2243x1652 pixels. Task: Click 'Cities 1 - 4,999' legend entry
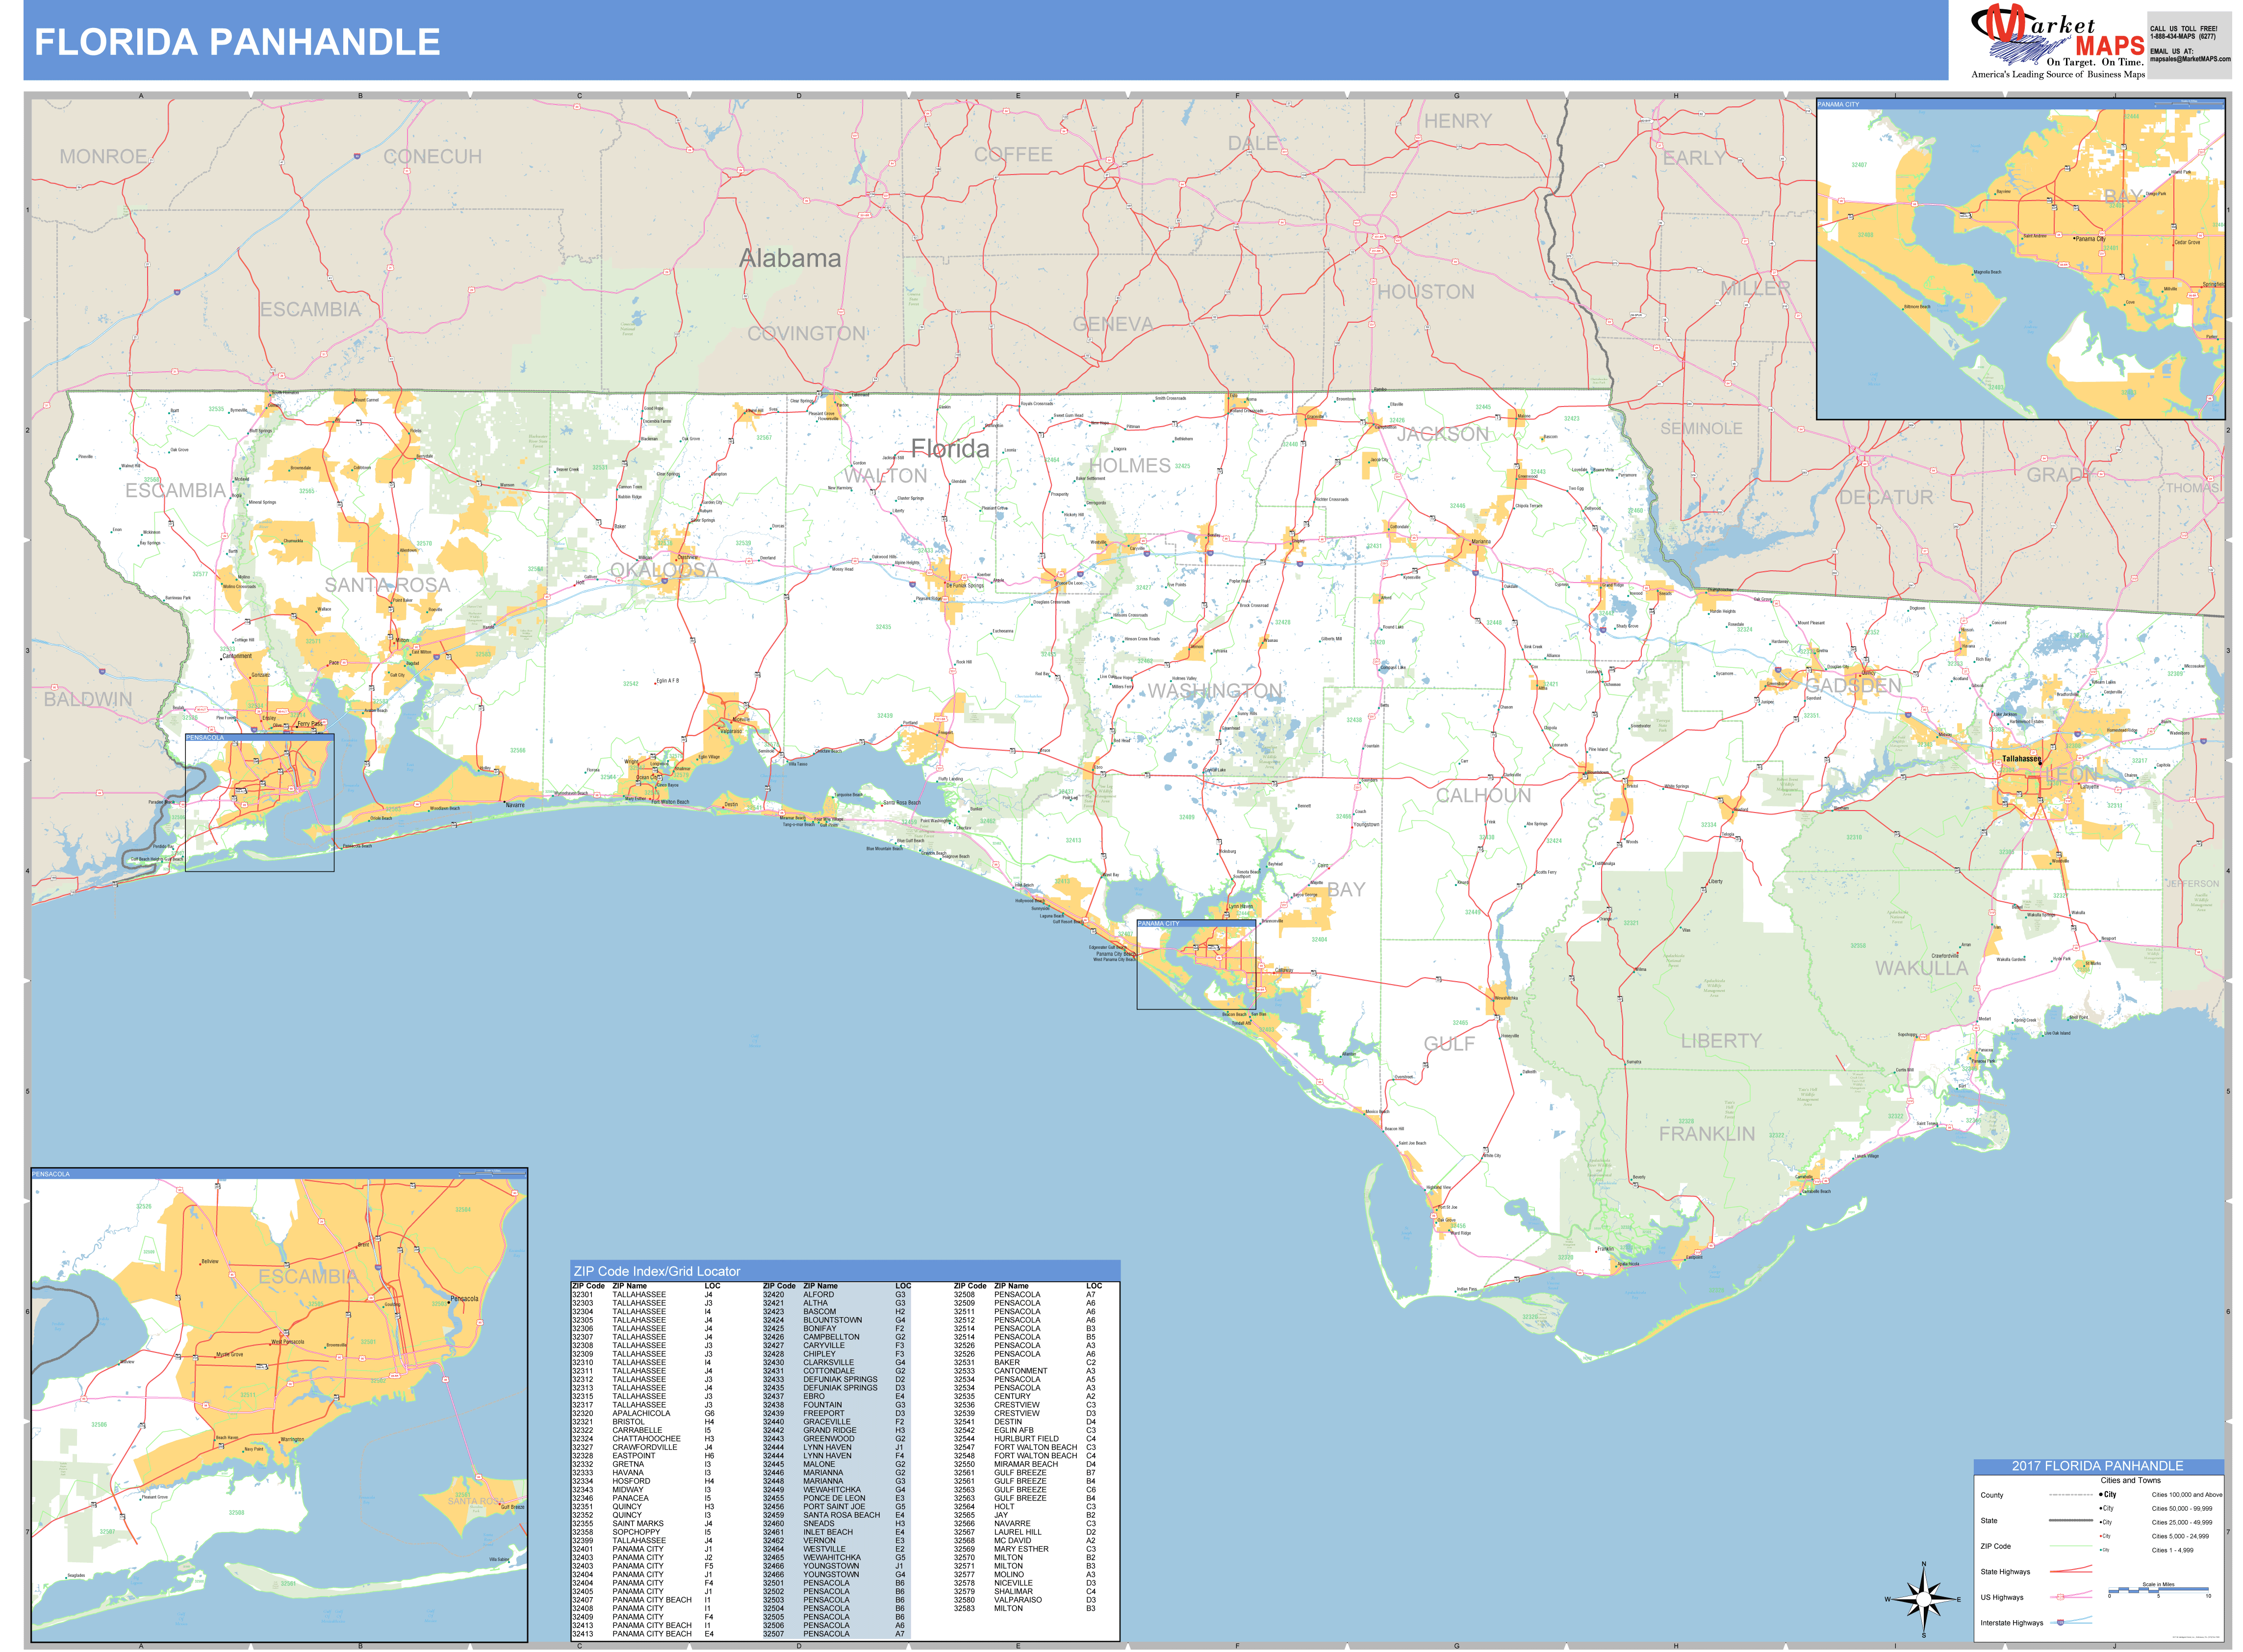pyautogui.click(x=2172, y=1550)
